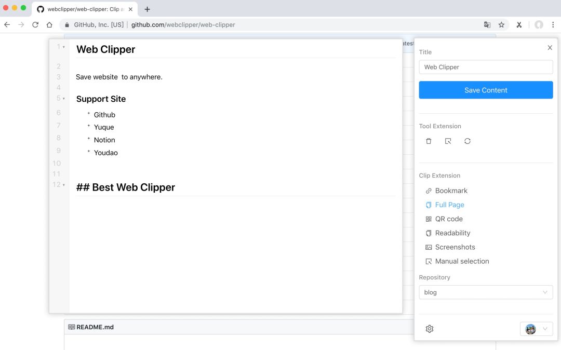Click the Bookmark link icon
Screen dimensions: 561x350
tap(429, 191)
